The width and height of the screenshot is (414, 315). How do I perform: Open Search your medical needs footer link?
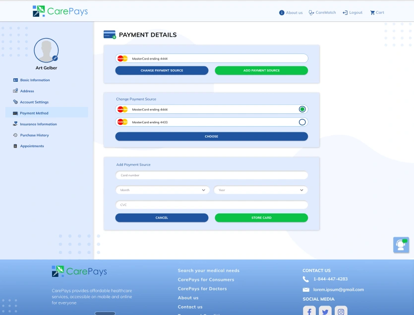tap(209, 270)
